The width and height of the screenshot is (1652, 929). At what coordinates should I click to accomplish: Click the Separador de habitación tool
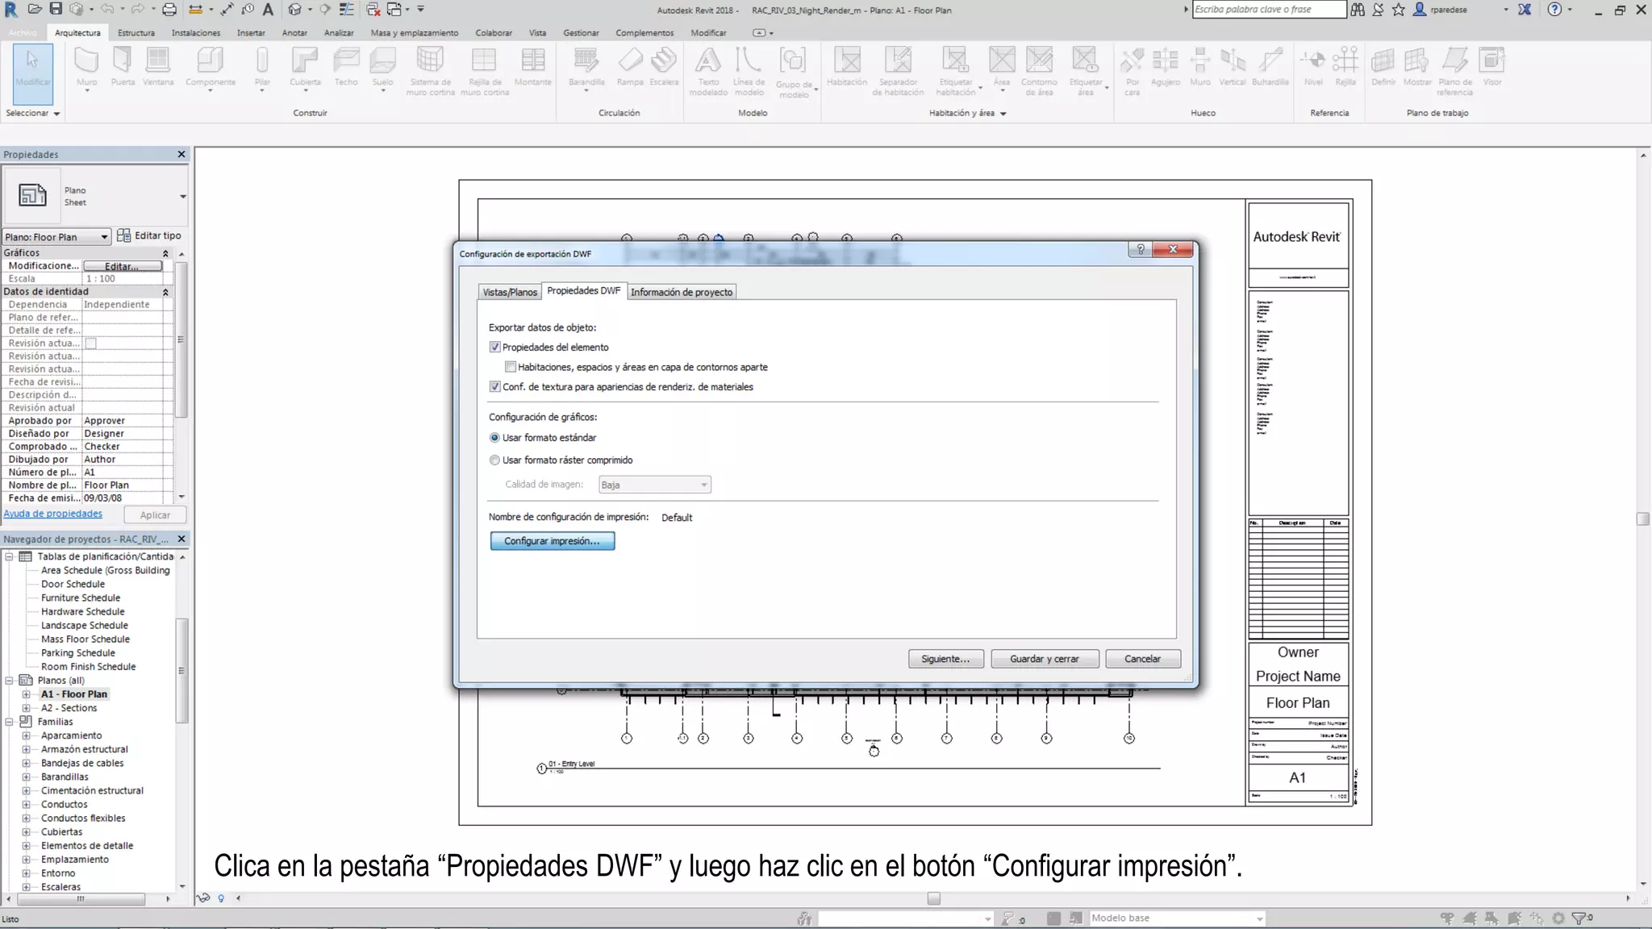(898, 70)
